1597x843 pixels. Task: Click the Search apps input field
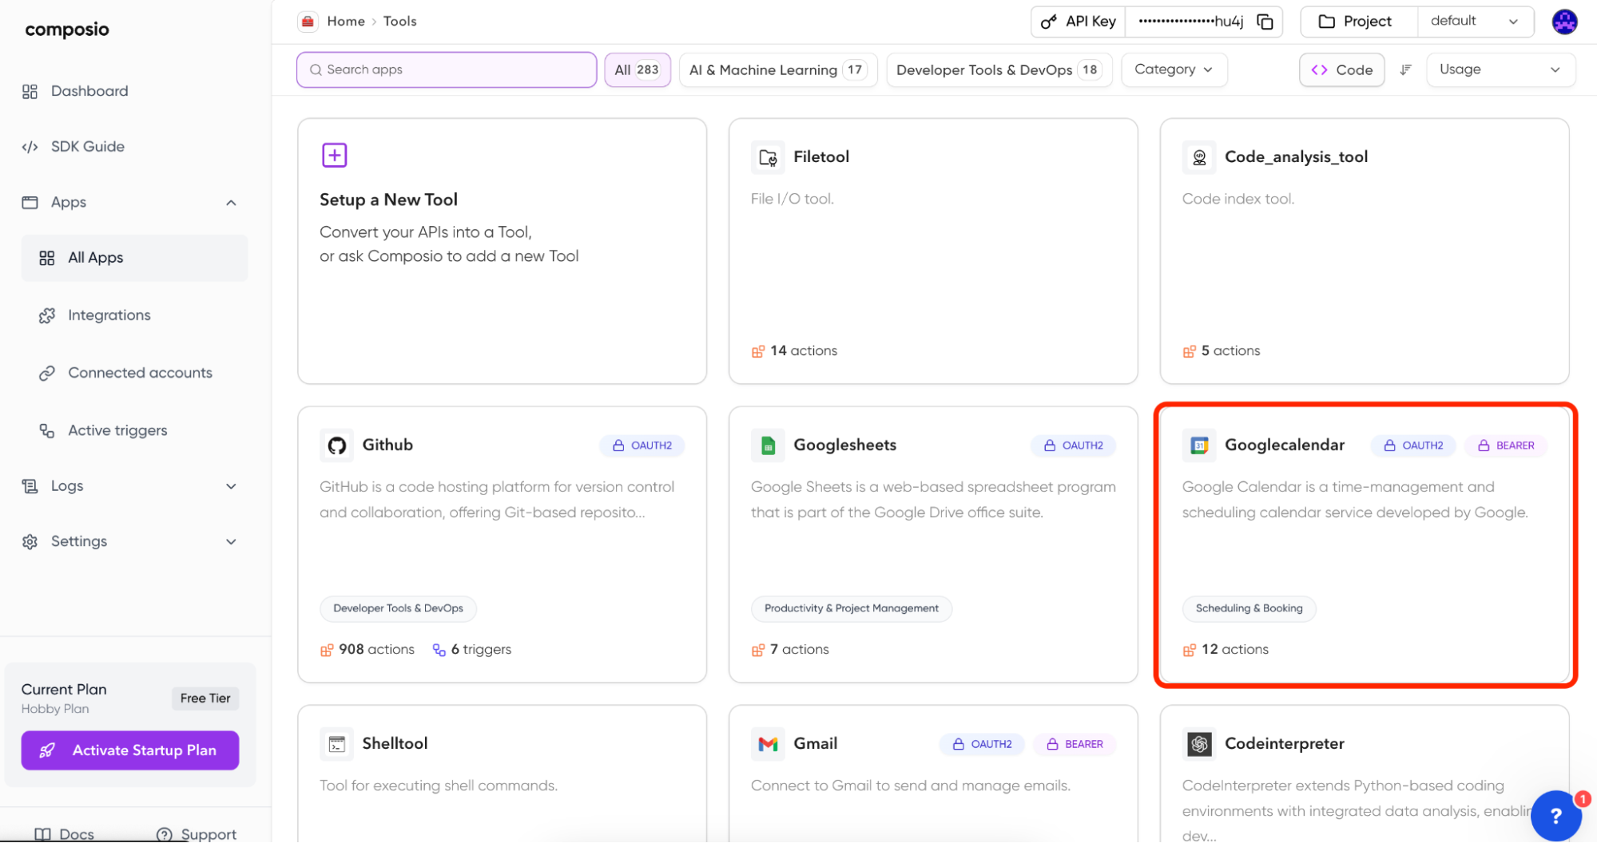pyautogui.click(x=445, y=69)
